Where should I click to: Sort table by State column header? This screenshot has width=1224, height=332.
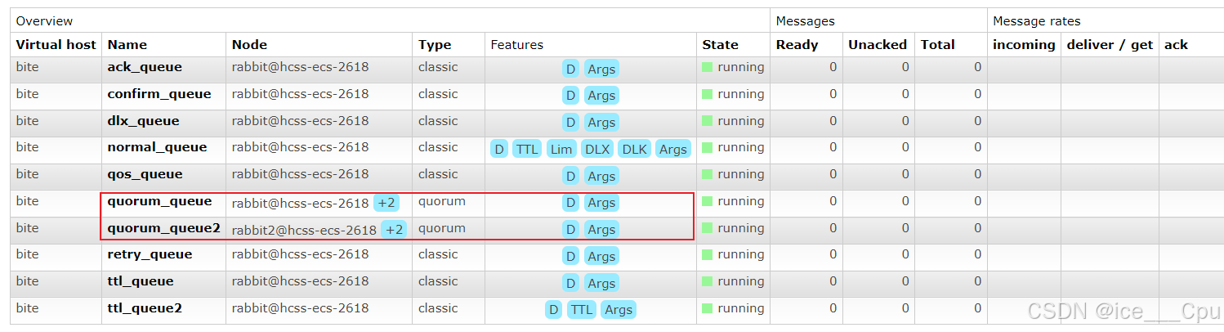tap(720, 45)
